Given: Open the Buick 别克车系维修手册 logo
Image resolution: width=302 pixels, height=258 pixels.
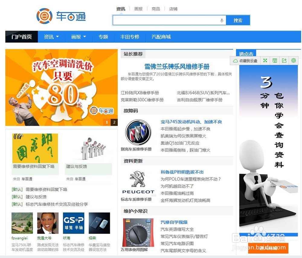Looking at the screenshot, I should tap(138, 132).
